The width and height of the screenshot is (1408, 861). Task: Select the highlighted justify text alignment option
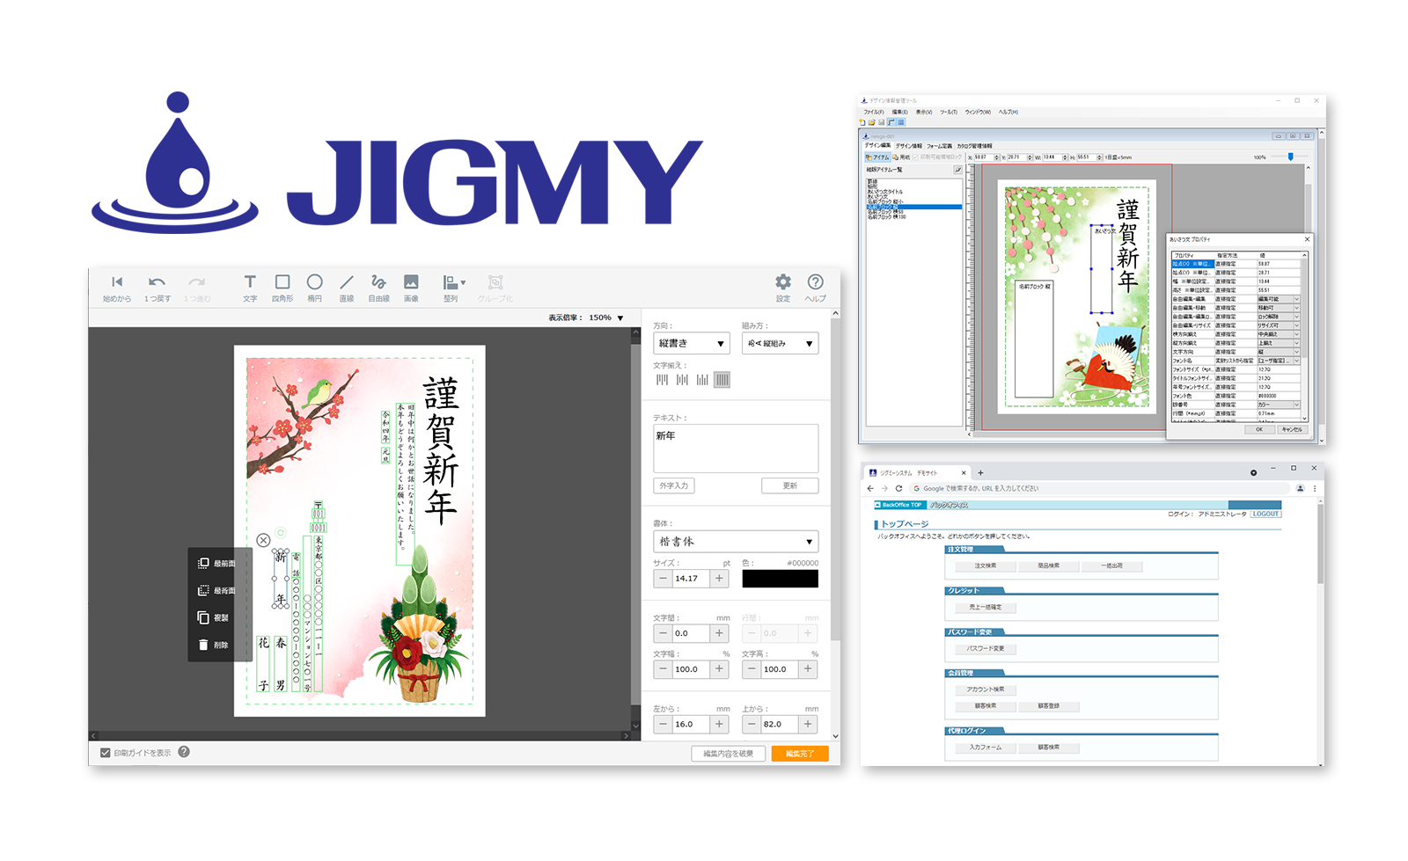pos(722,380)
